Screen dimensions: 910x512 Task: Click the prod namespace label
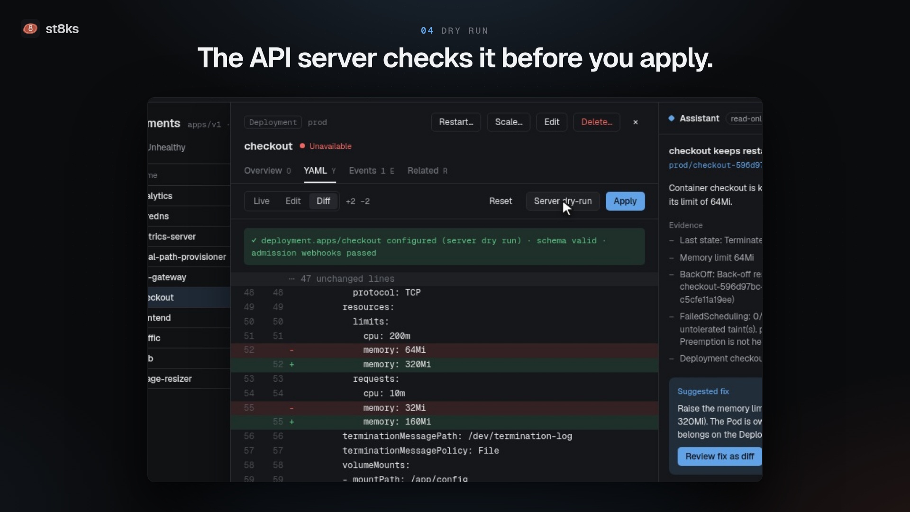coord(317,122)
